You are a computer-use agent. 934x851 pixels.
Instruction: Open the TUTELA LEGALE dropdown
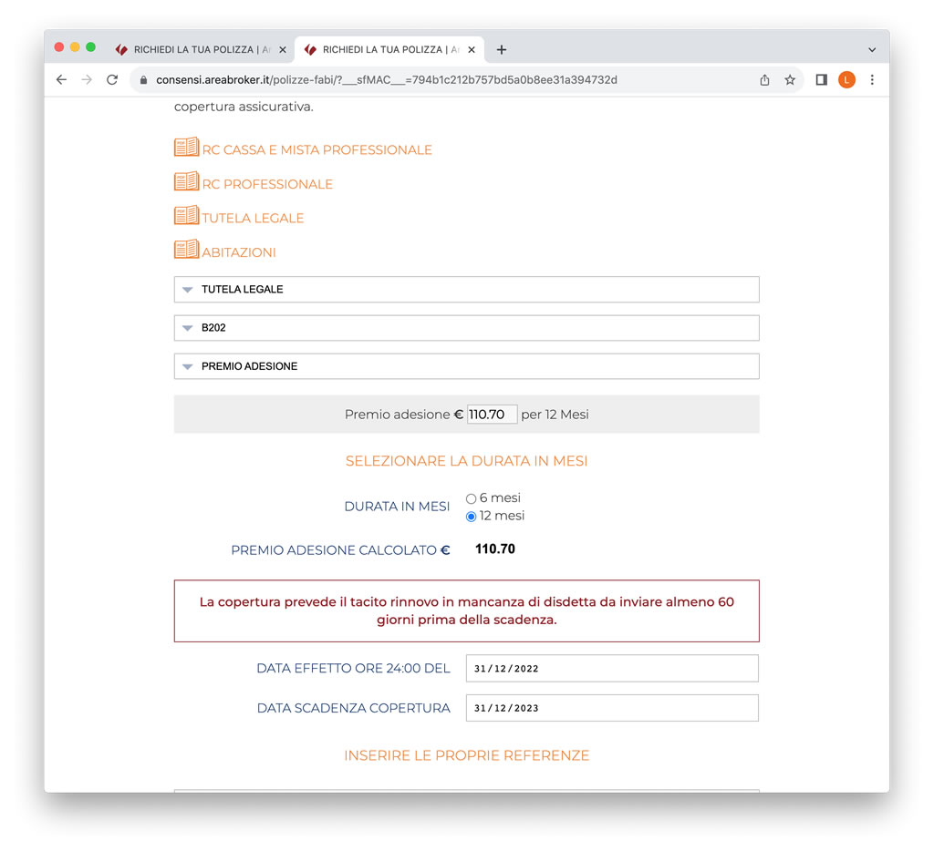pos(466,289)
